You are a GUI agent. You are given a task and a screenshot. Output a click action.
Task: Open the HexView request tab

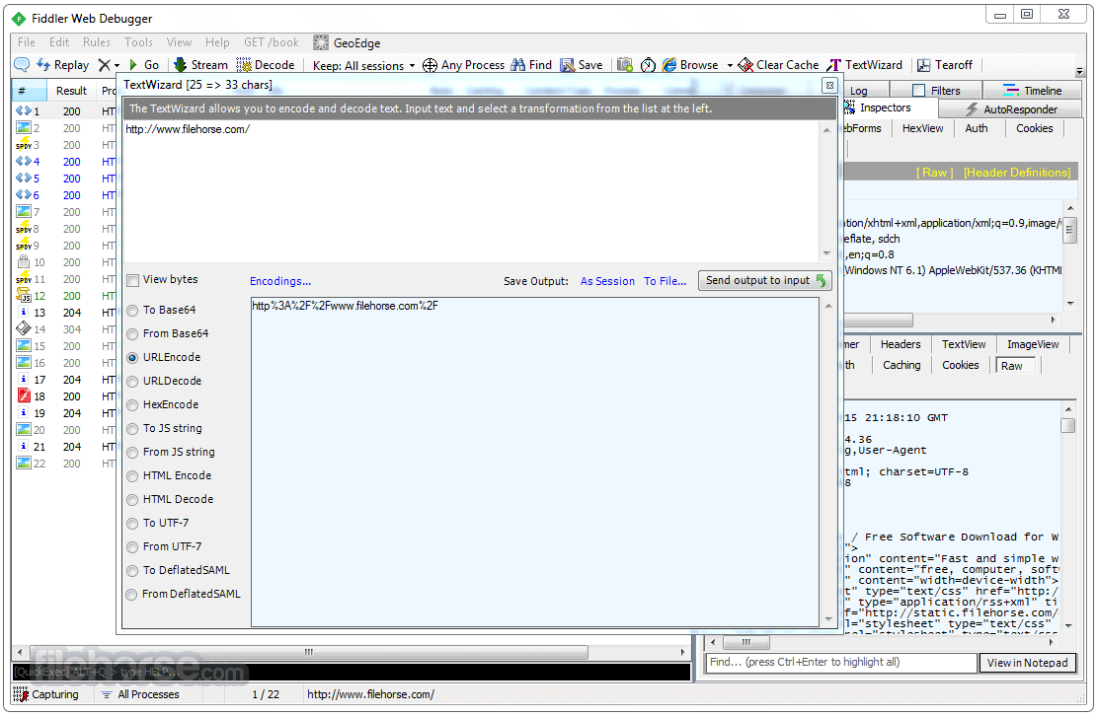922,128
